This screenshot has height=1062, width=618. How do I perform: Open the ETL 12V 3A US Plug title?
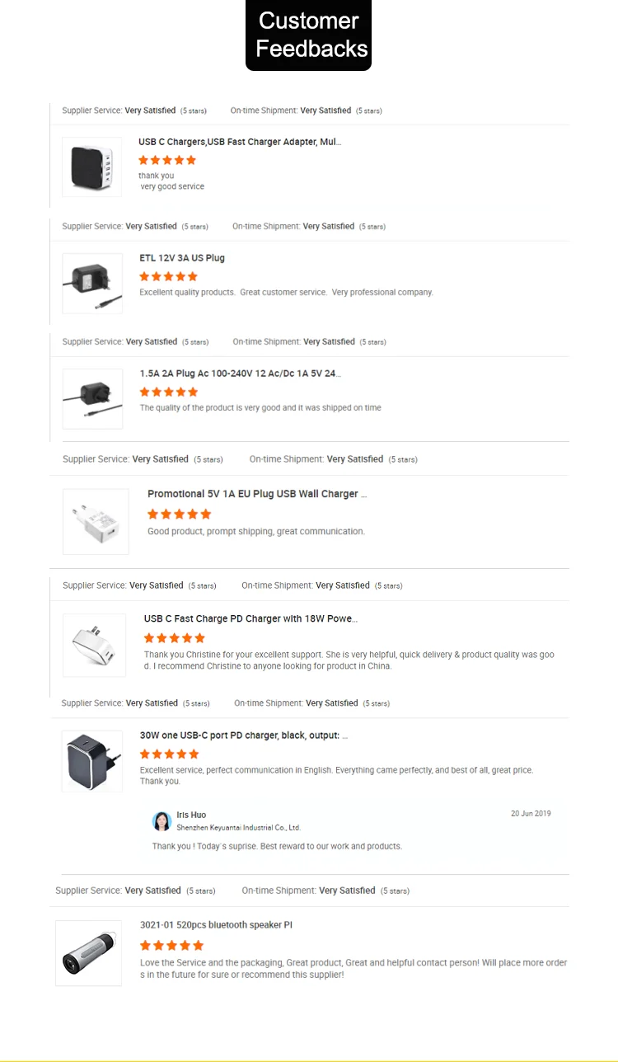tap(182, 258)
